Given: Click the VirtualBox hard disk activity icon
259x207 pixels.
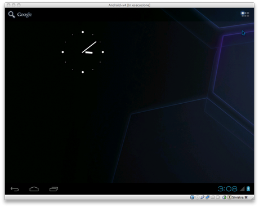Looking at the screenshot, I should (192, 197).
